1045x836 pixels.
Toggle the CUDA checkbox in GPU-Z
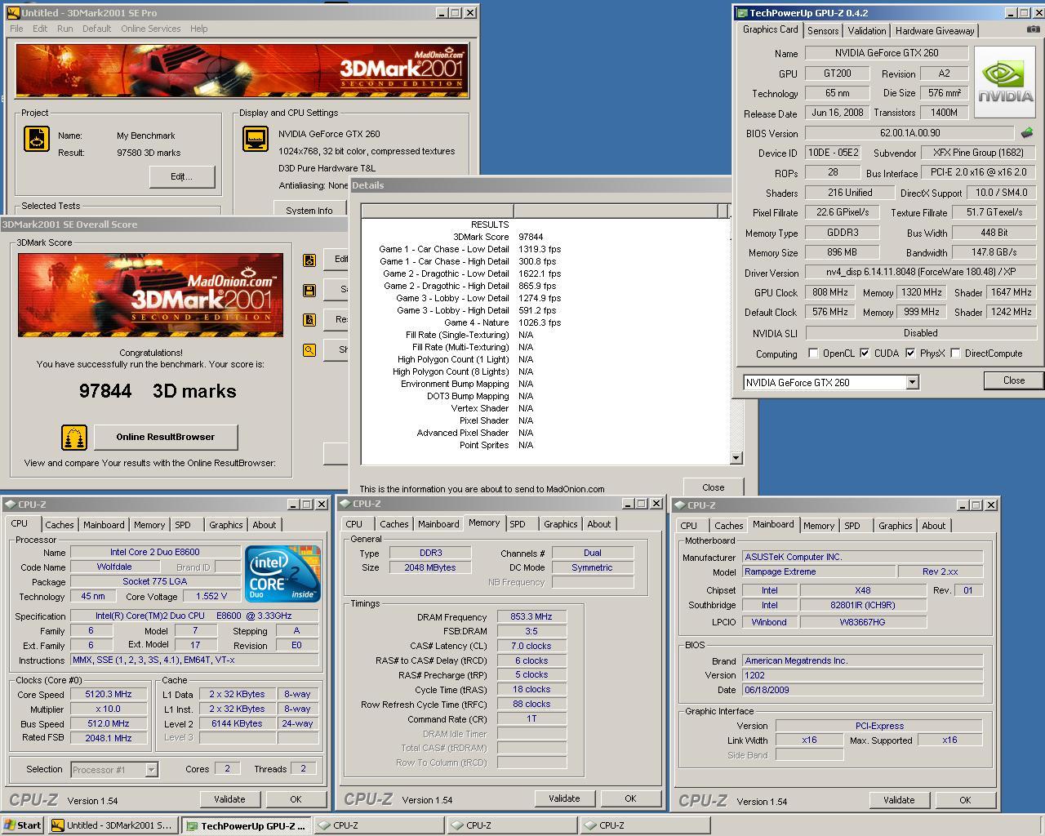865,354
